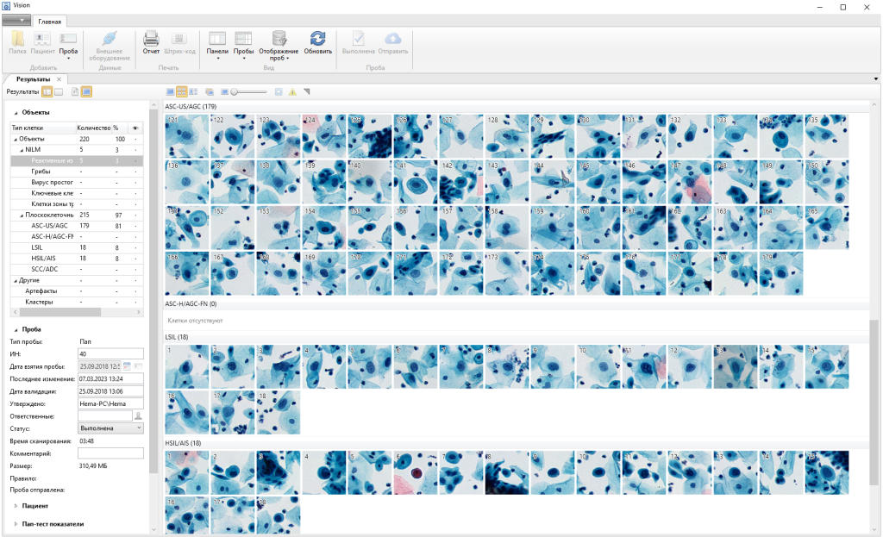This screenshot has height=537, width=883.
Task: Click the Обновить refresh icon
Action: tap(317, 39)
